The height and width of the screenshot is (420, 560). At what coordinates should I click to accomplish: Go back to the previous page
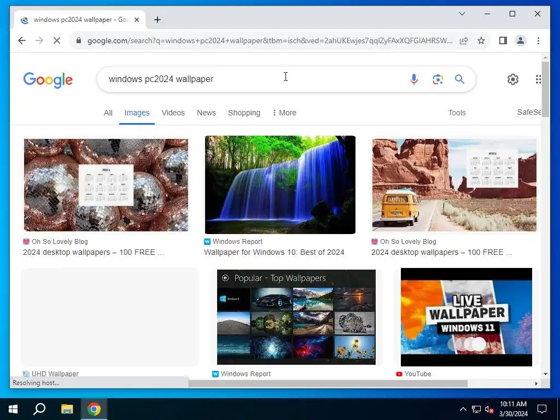(x=22, y=40)
